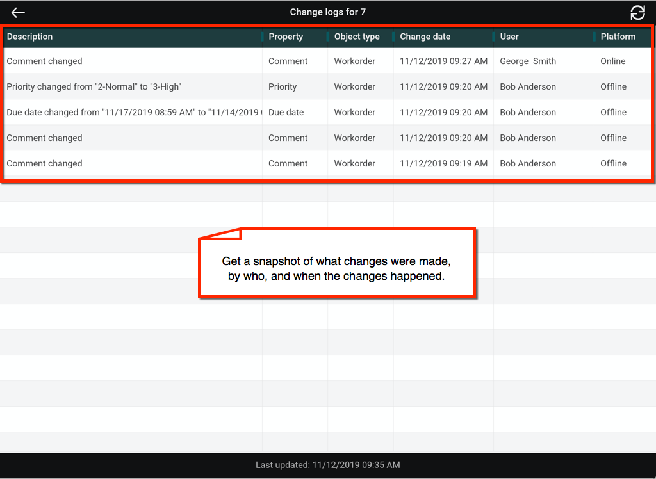Click the Change logs for 7 title

328,12
